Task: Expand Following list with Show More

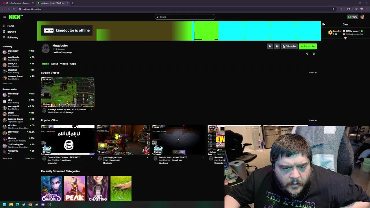Action: coord(7,84)
